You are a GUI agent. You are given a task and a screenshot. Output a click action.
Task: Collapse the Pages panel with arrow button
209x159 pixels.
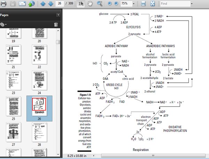pyautogui.click(x=58, y=15)
